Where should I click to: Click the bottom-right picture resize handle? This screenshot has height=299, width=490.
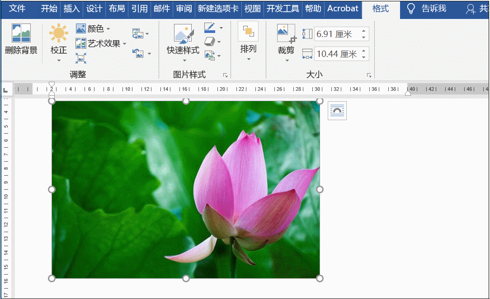click(320, 278)
